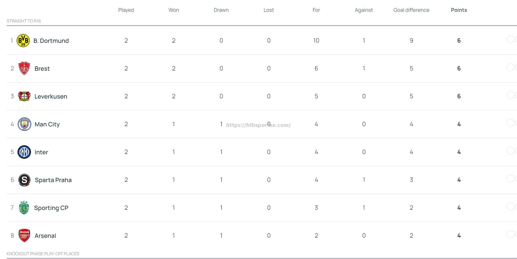
Task: Open the B. Dortmund team link
Action: click(51, 41)
